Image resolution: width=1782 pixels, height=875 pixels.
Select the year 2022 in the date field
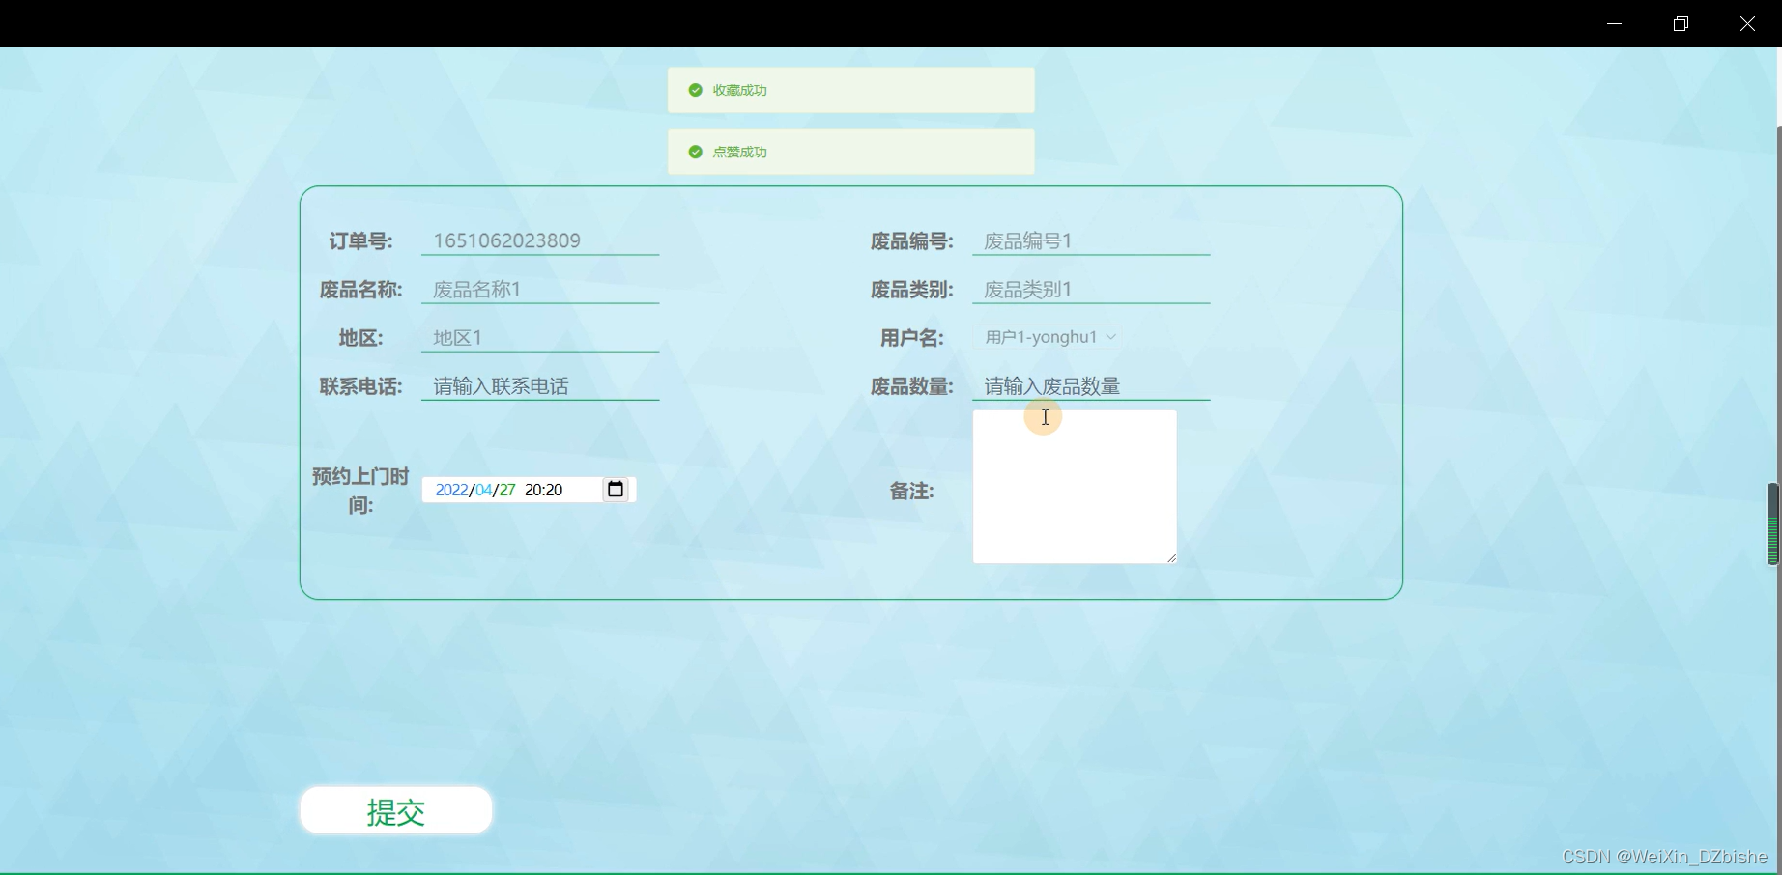(451, 490)
